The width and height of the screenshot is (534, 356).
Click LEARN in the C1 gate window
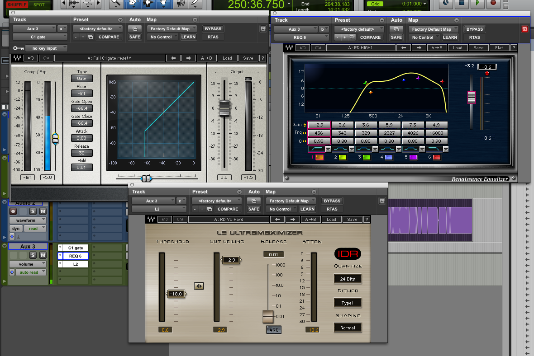click(188, 37)
